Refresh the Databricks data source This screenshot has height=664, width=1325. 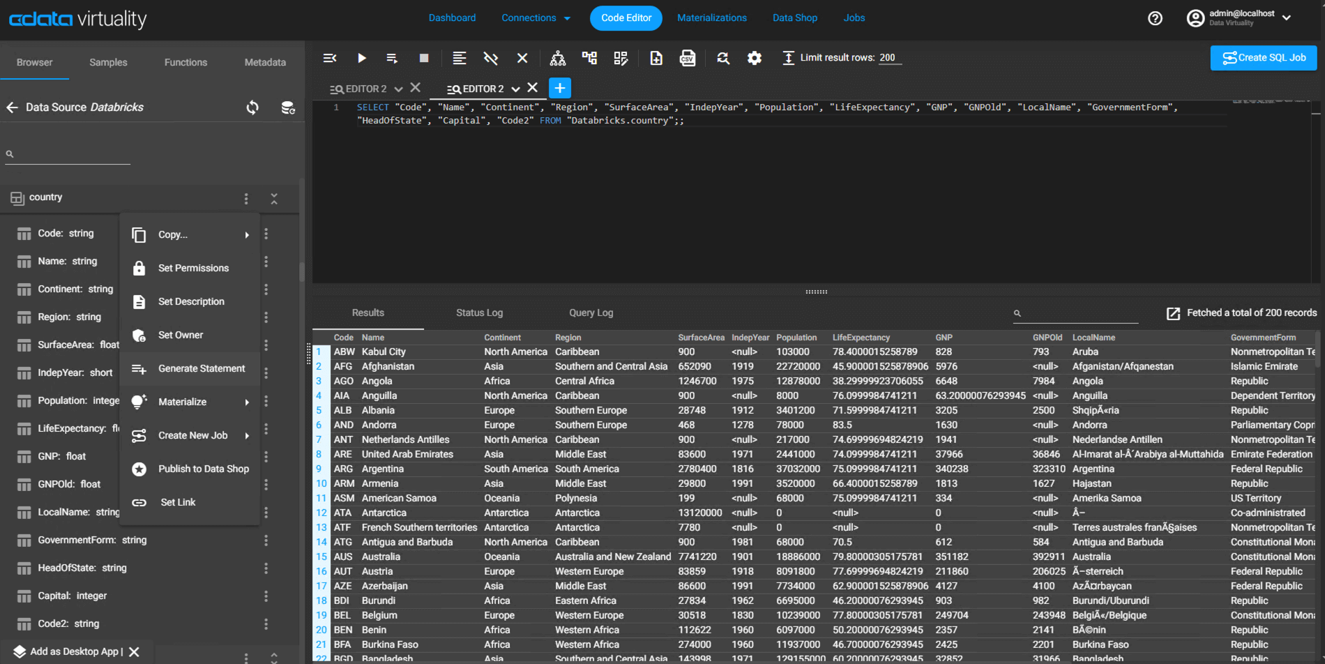(252, 107)
